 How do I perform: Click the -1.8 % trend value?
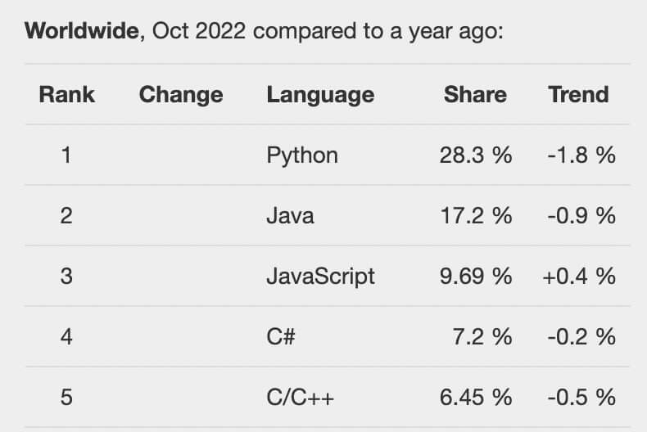point(581,155)
